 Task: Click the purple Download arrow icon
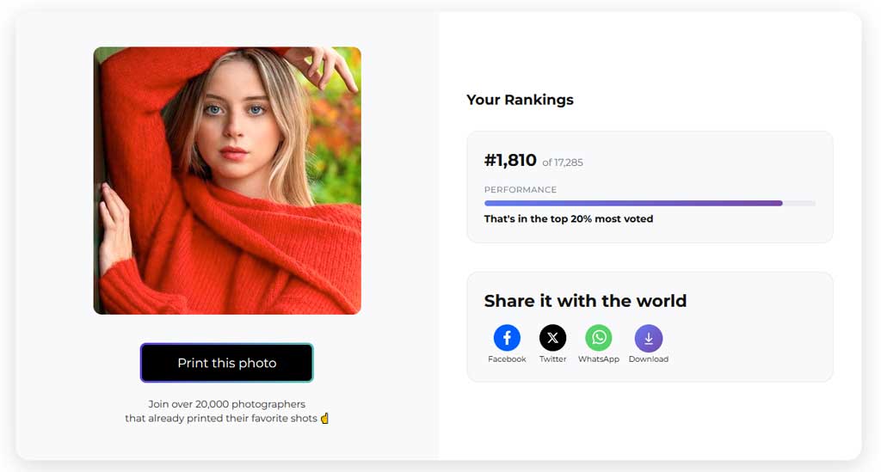pos(649,338)
